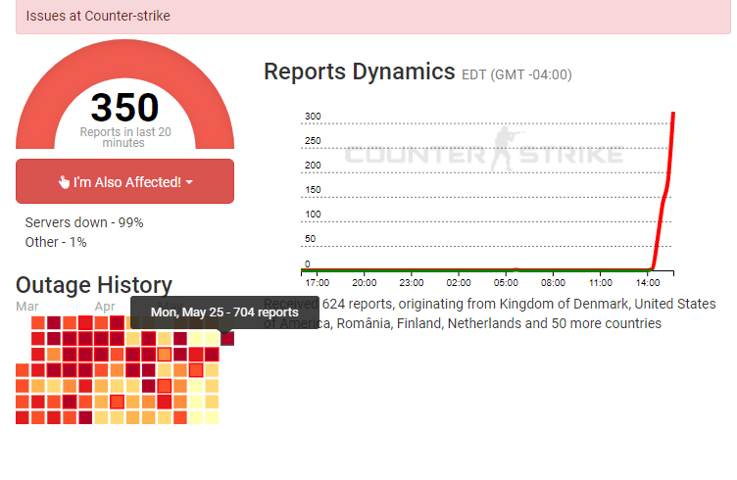The image size is (737, 480).
Task: Select the 'Servers down - 99%' entry
Action: click(x=84, y=222)
